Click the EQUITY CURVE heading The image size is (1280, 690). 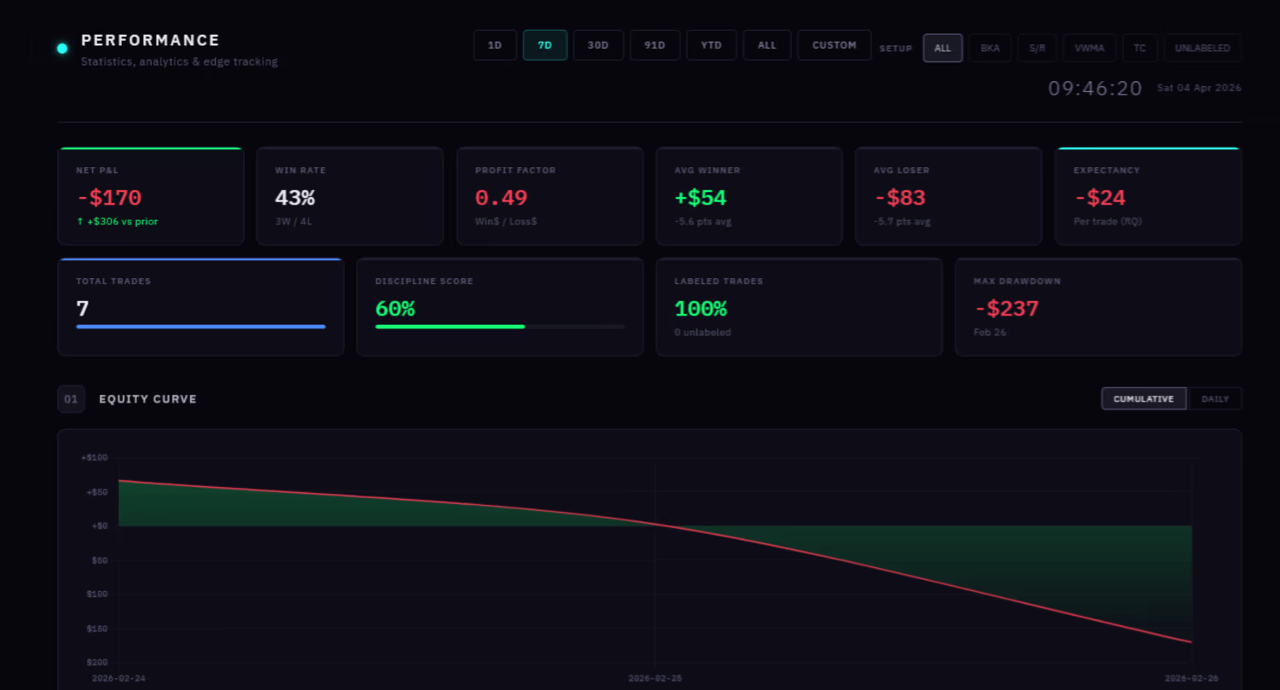click(x=148, y=399)
